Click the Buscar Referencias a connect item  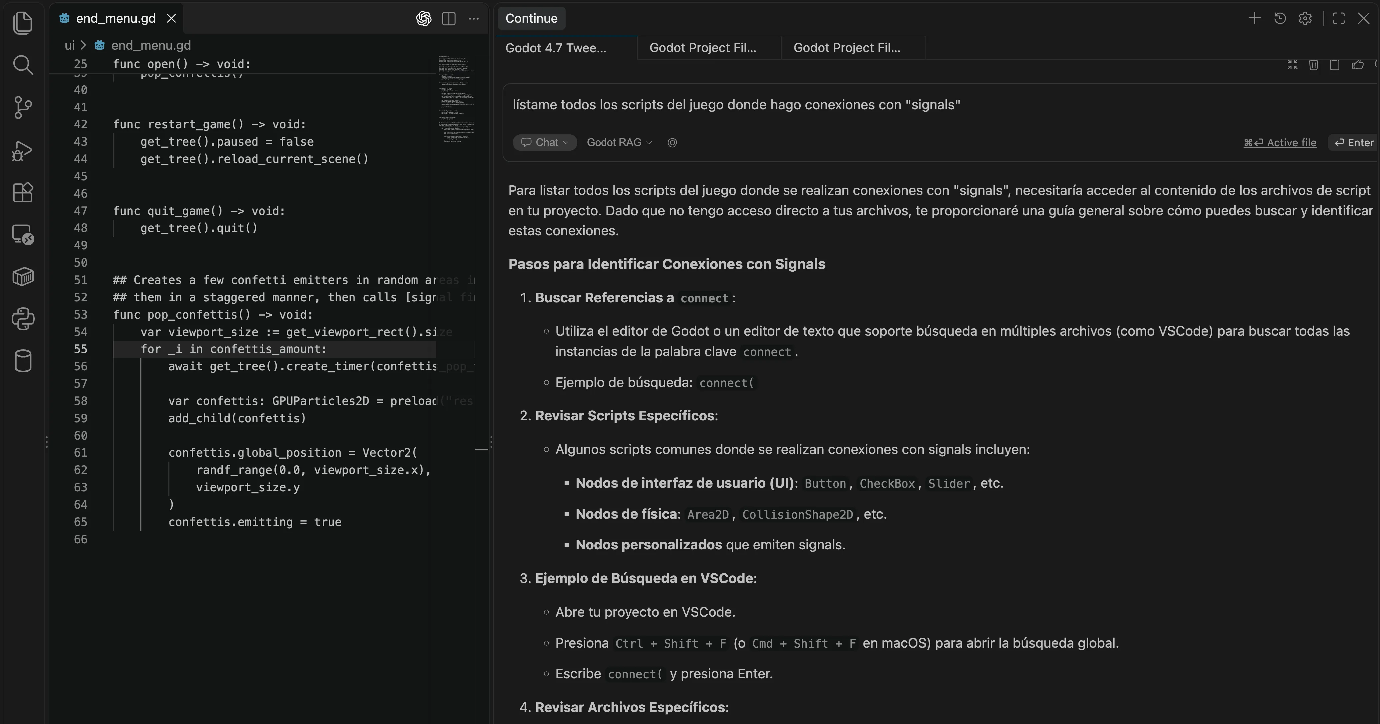pyautogui.click(x=635, y=298)
